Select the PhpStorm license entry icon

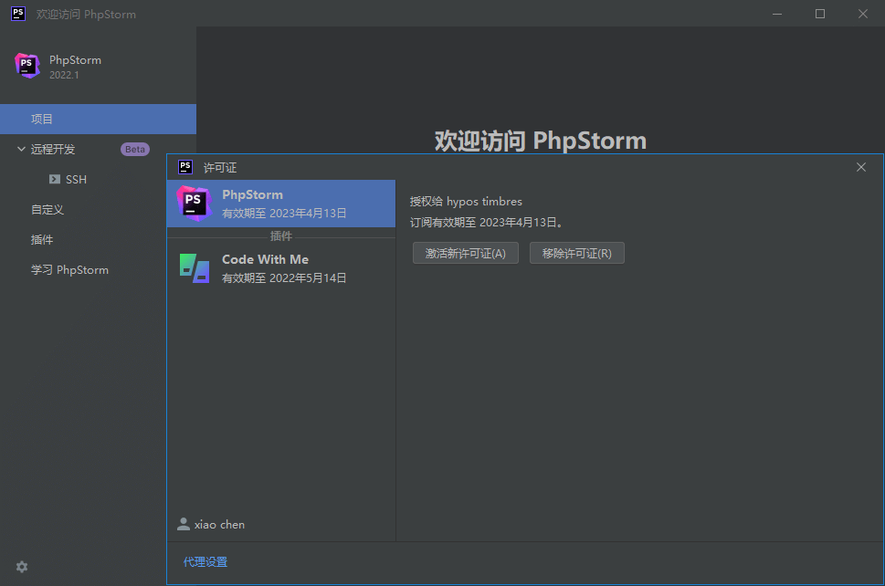pyautogui.click(x=194, y=203)
